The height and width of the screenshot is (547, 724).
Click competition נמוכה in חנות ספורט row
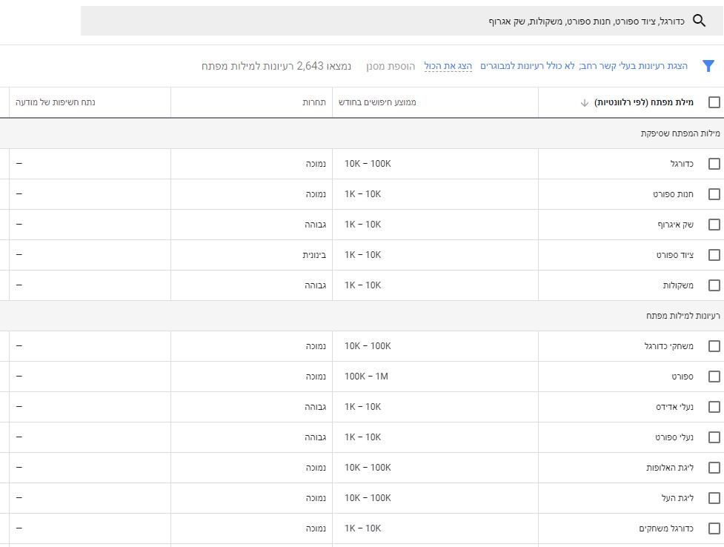coord(316,194)
